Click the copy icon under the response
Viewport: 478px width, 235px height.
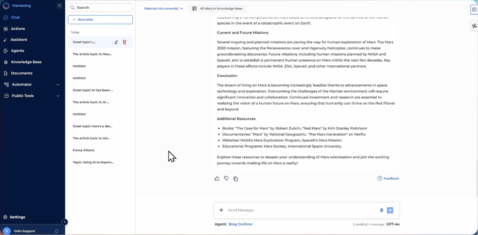pos(236,179)
